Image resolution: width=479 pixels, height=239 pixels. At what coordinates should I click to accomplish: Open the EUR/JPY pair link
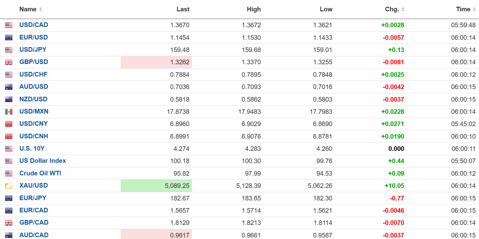(x=33, y=198)
